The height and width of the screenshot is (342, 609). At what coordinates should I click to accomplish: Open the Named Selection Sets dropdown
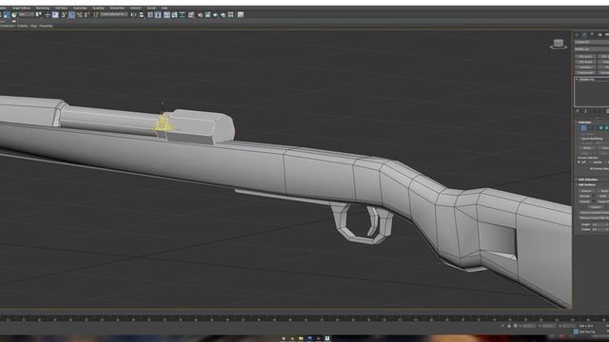[114, 15]
